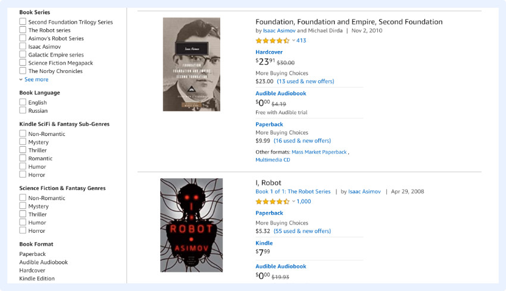Check The Norby Chronicles series filter
This screenshot has width=506, height=291.
23,71
